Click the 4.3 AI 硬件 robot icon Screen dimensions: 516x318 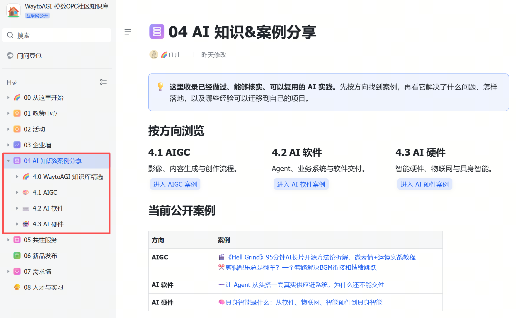pos(26,224)
